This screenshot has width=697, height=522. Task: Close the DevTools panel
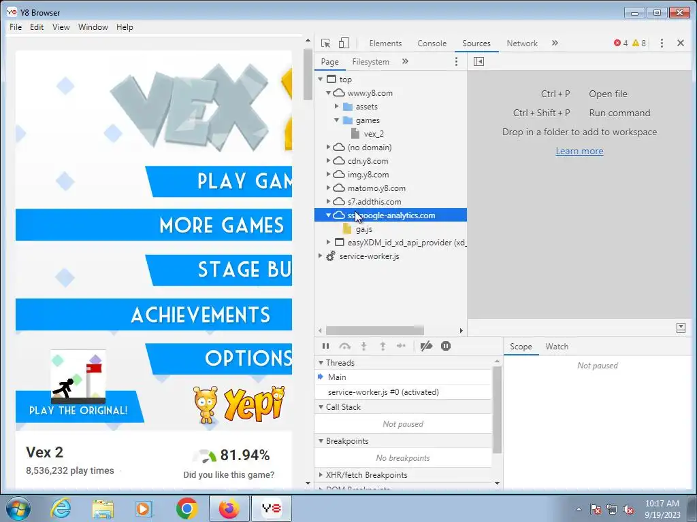681,43
